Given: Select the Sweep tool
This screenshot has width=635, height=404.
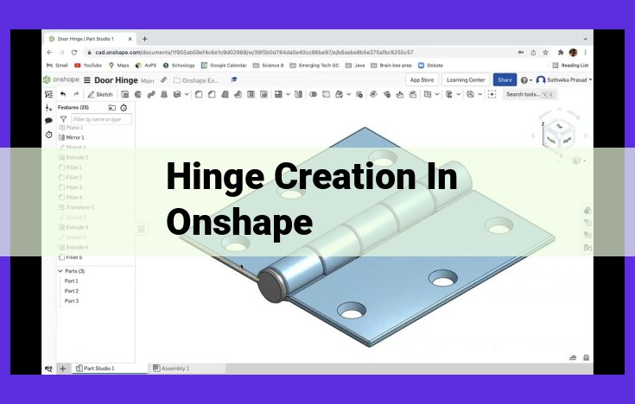Looking at the screenshot, I should tap(151, 94).
